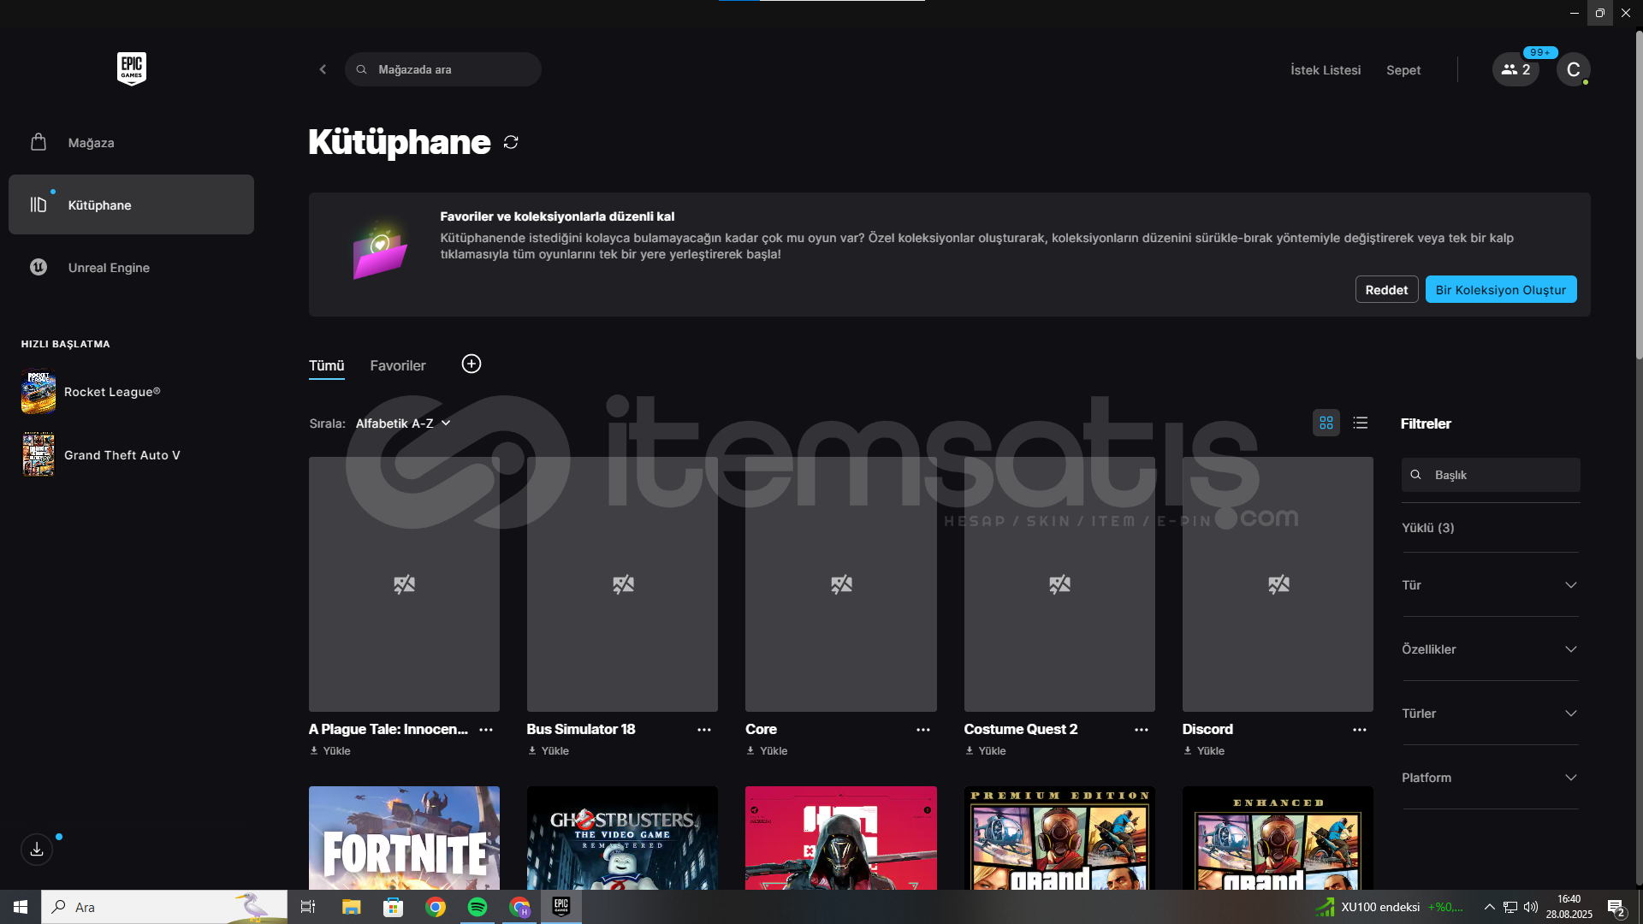1643x924 pixels.
Task: Open the Alfabetik A-Z sort dropdown
Action: point(403,423)
